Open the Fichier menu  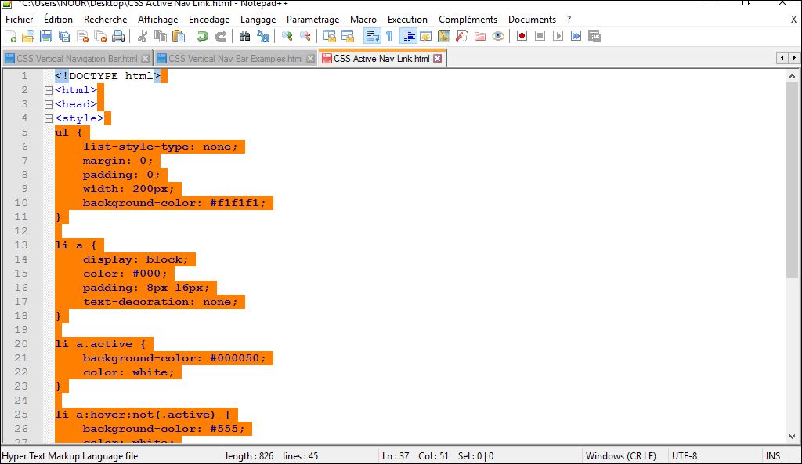(20, 20)
